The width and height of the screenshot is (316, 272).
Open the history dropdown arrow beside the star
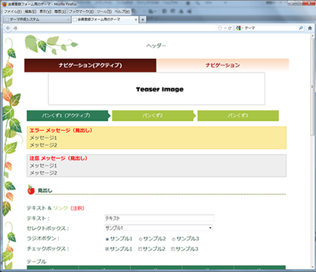[x=225, y=28]
